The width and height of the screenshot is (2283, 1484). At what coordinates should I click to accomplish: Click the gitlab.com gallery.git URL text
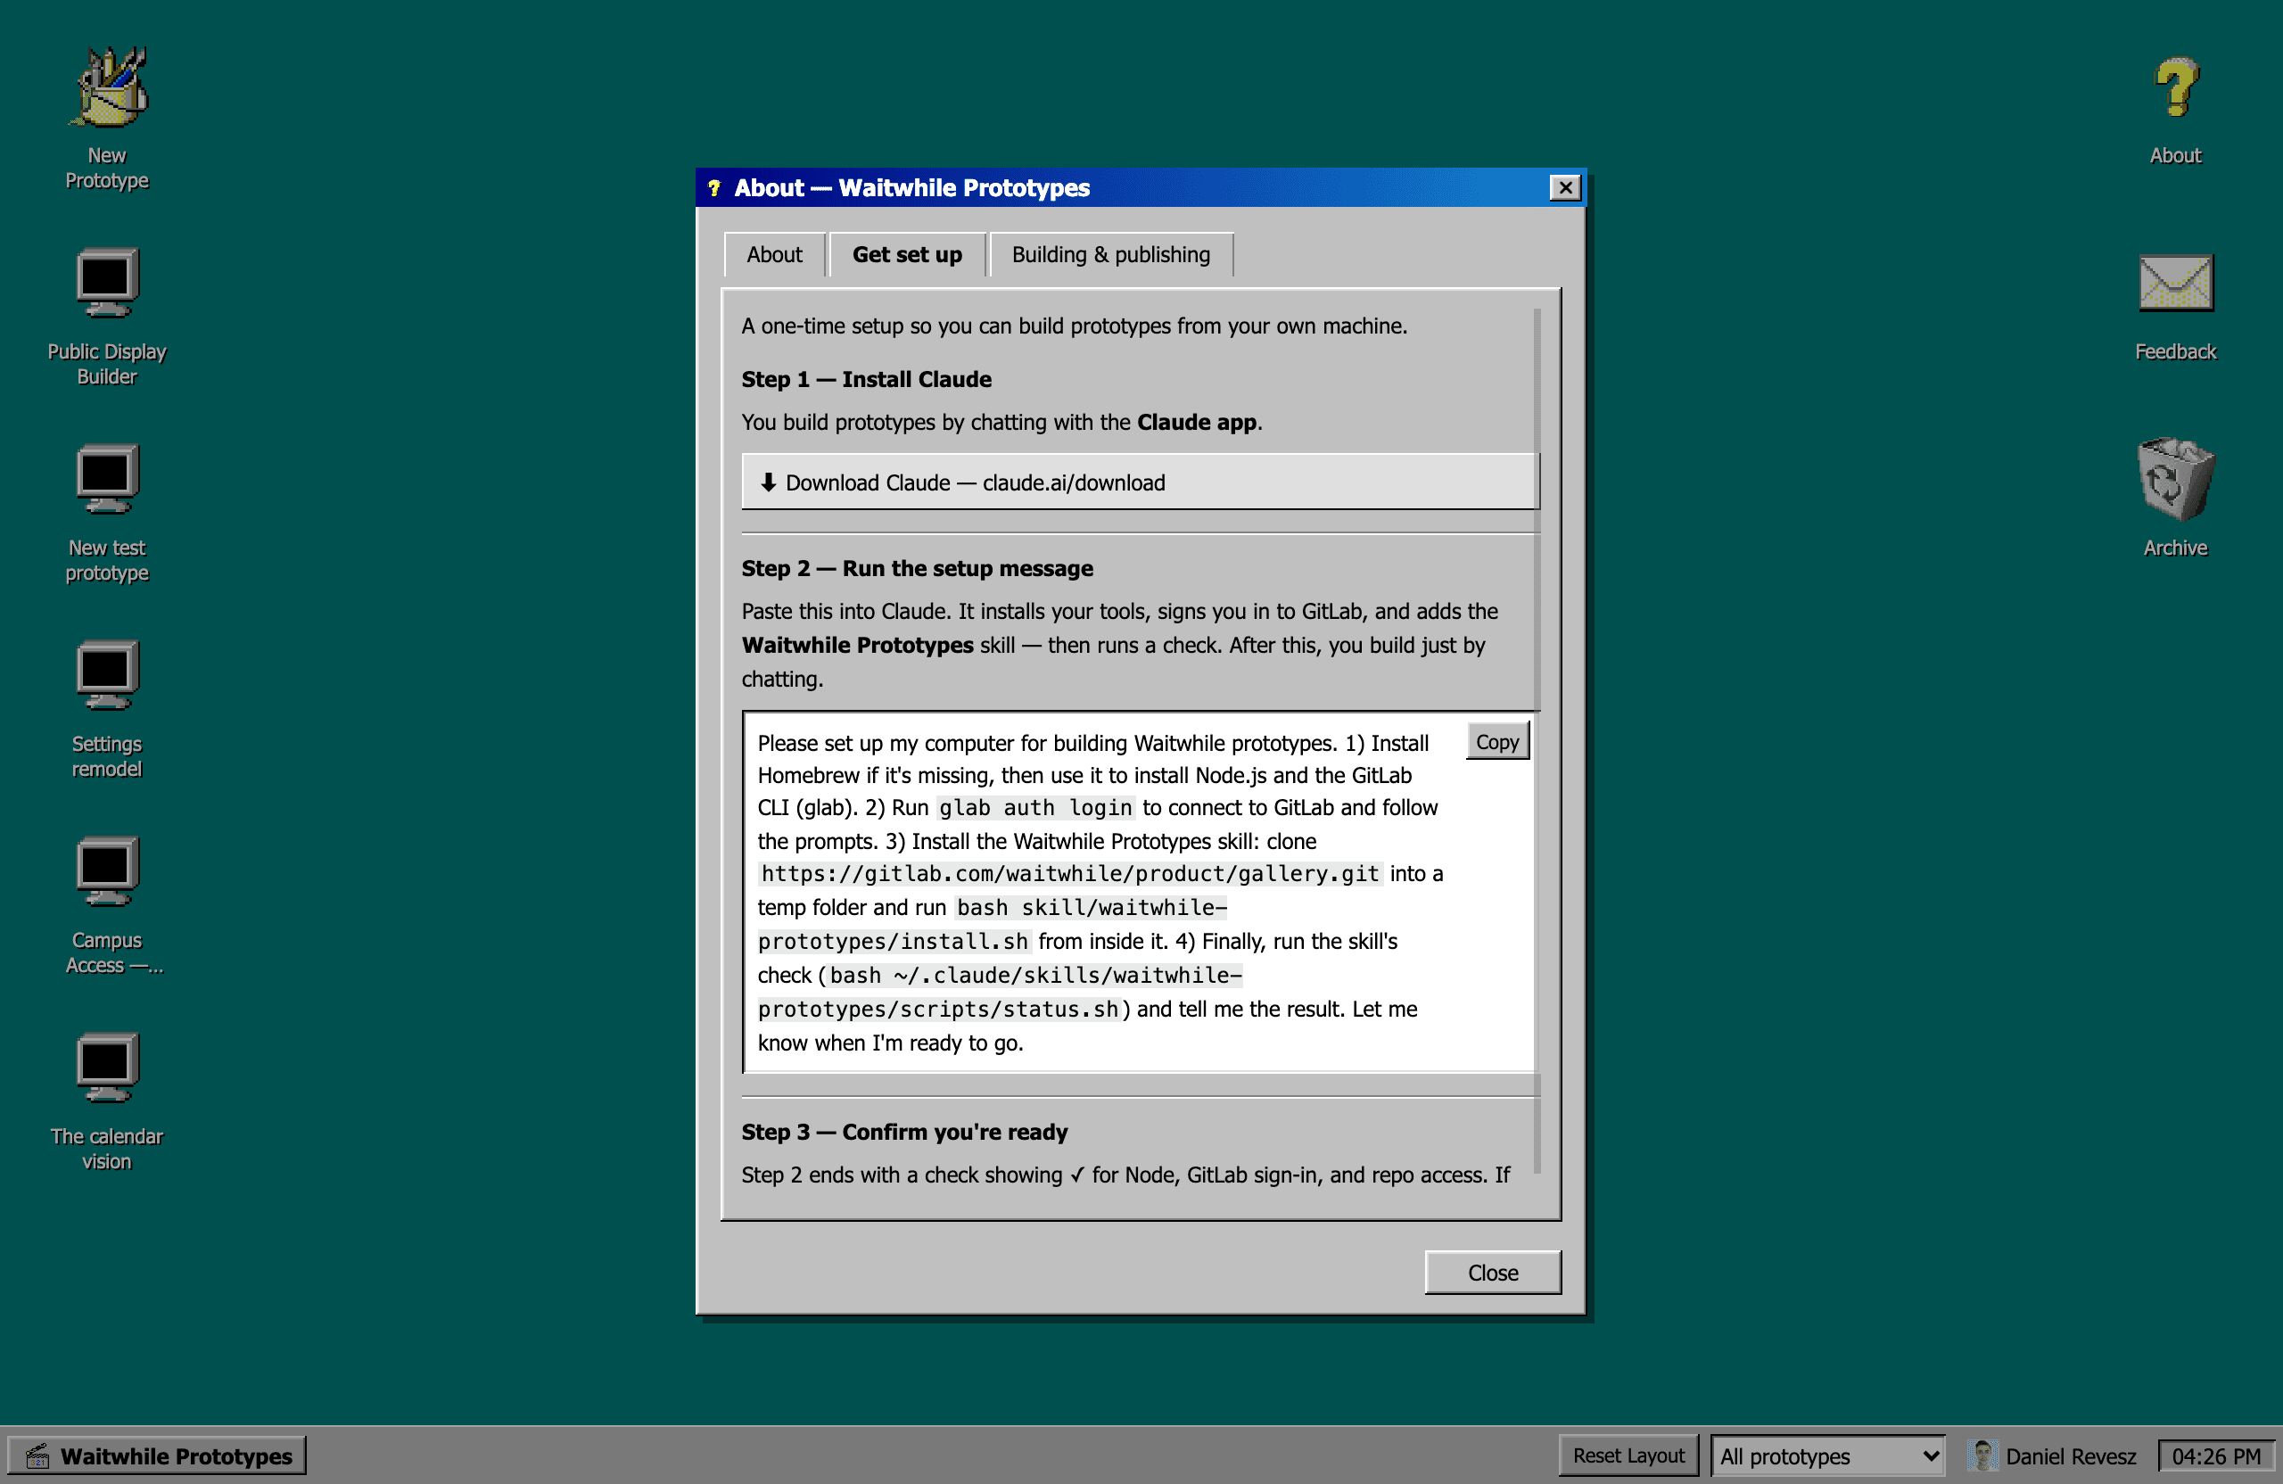coord(1069,874)
